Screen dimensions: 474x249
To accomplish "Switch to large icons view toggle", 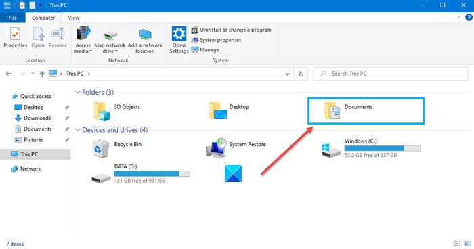I will (467, 244).
